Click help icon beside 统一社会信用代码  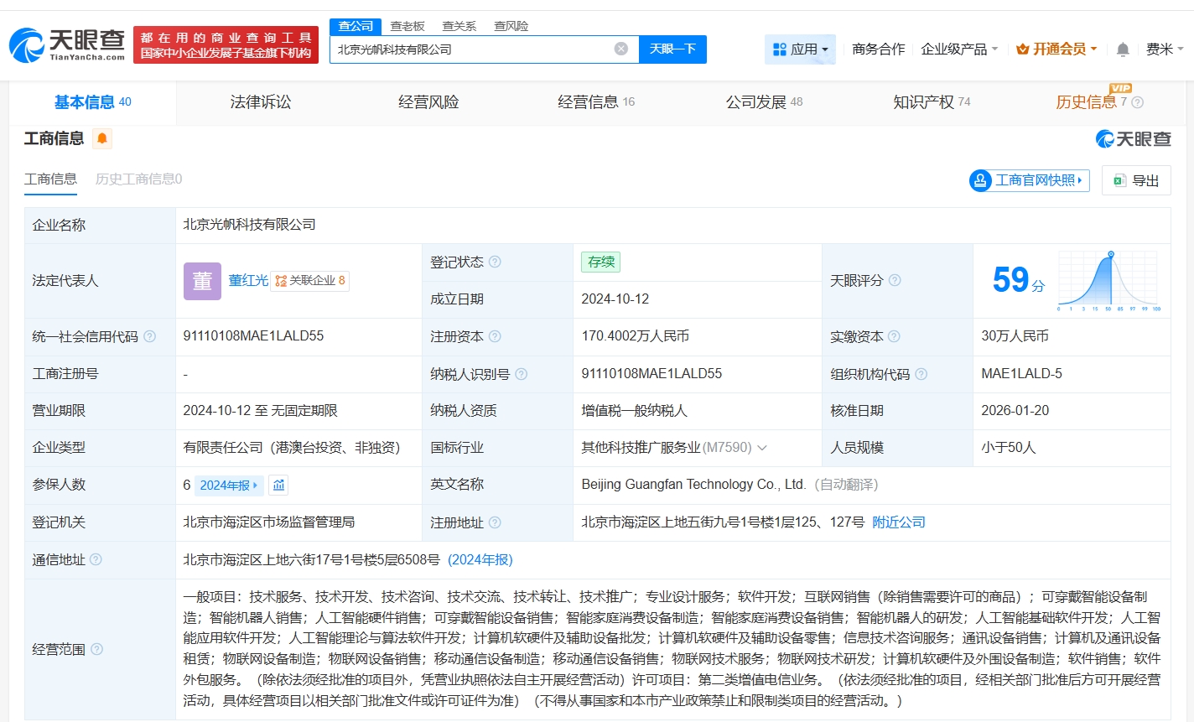pos(150,336)
